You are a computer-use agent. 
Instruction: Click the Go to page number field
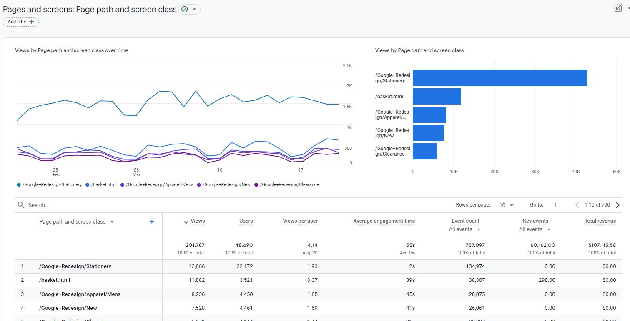click(x=555, y=204)
